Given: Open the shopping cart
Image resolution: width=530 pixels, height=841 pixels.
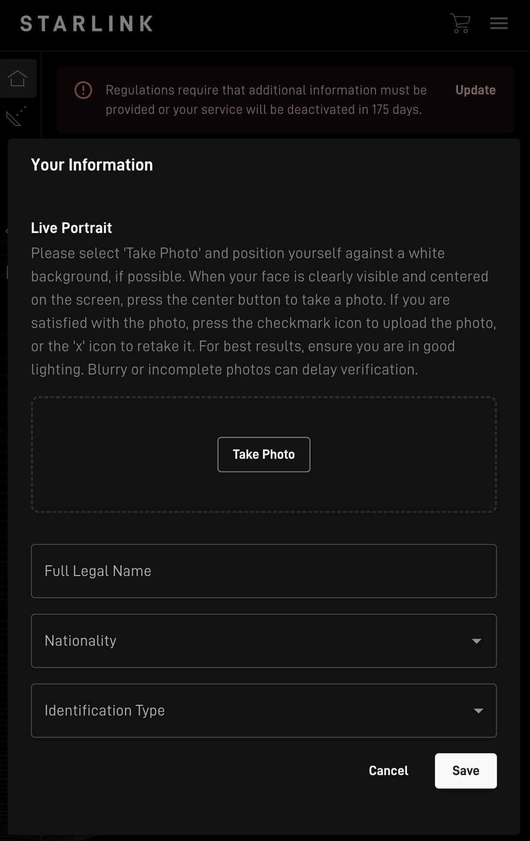Looking at the screenshot, I should point(460,23).
